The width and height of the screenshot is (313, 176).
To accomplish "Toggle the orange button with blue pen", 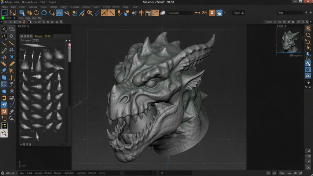I will [x=156, y=13].
